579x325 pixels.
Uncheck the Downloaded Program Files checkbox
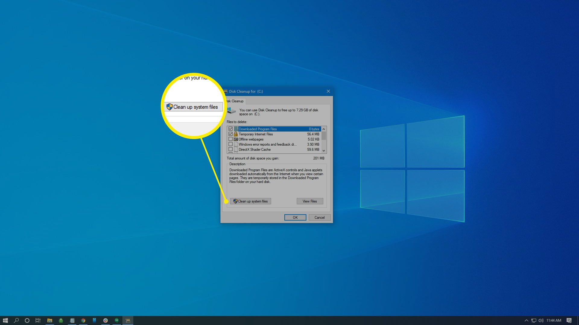(230, 129)
